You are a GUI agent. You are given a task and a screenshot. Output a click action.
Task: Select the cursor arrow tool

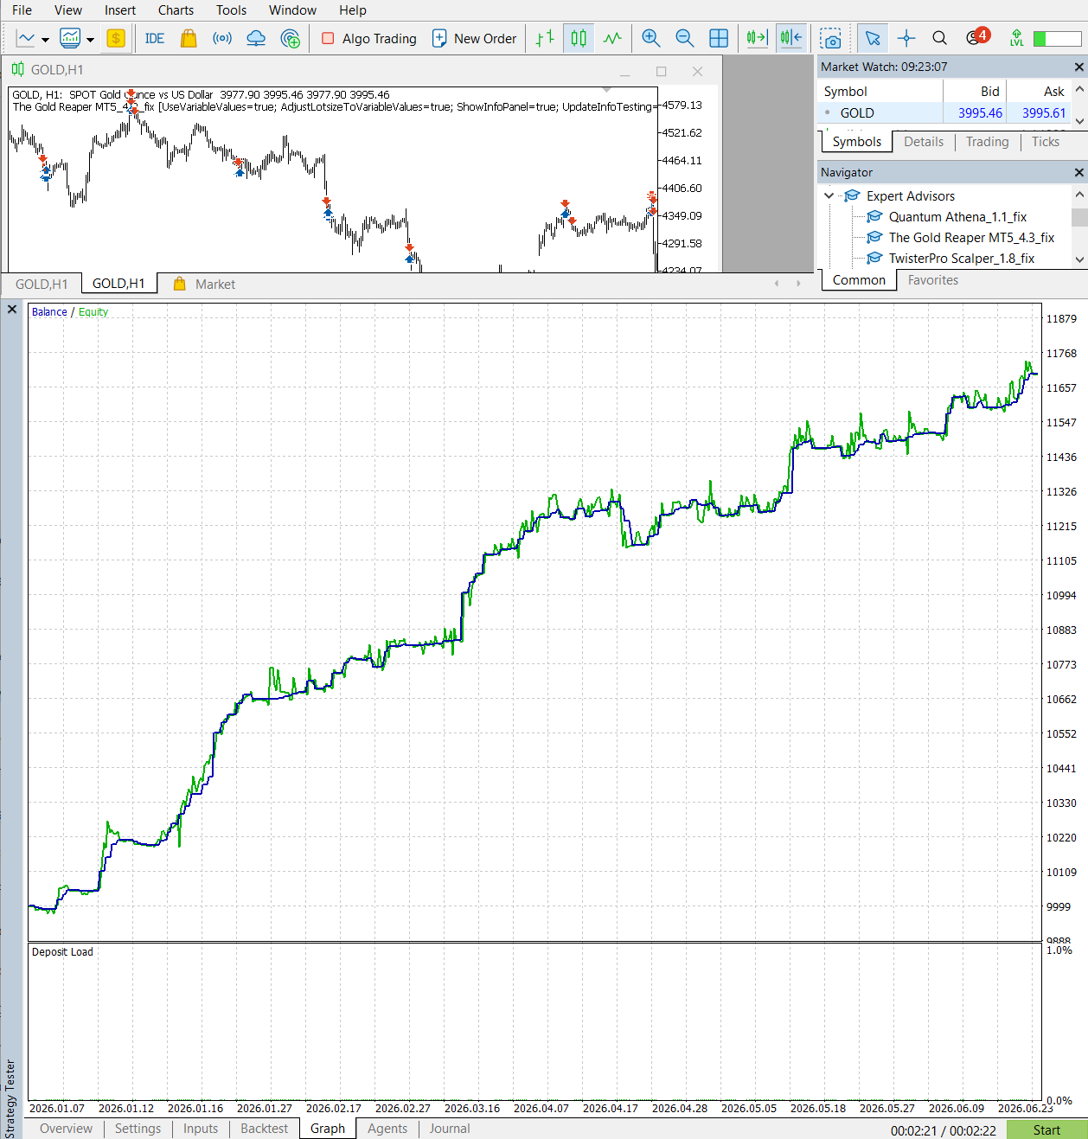pos(873,38)
